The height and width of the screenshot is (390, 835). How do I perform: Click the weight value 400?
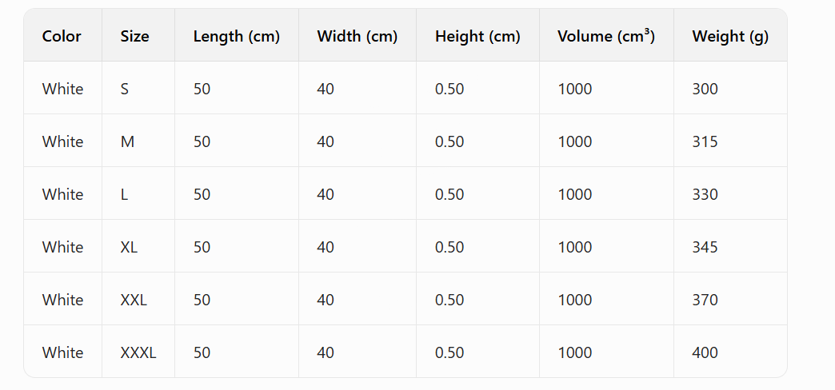pos(705,352)
